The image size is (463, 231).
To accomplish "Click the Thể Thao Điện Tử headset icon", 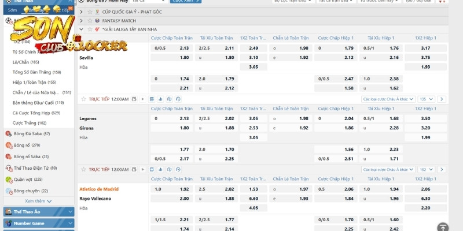I will tap(9, 168).
